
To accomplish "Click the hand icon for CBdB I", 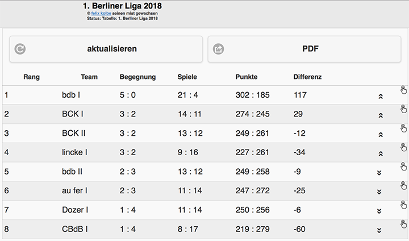I will click(403, 224).
